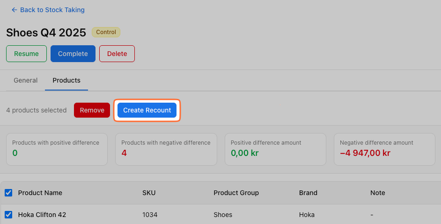This screenshot has height=224, width=441.
Task: Open the negative difference products card
Action: [x=166, y=149]
